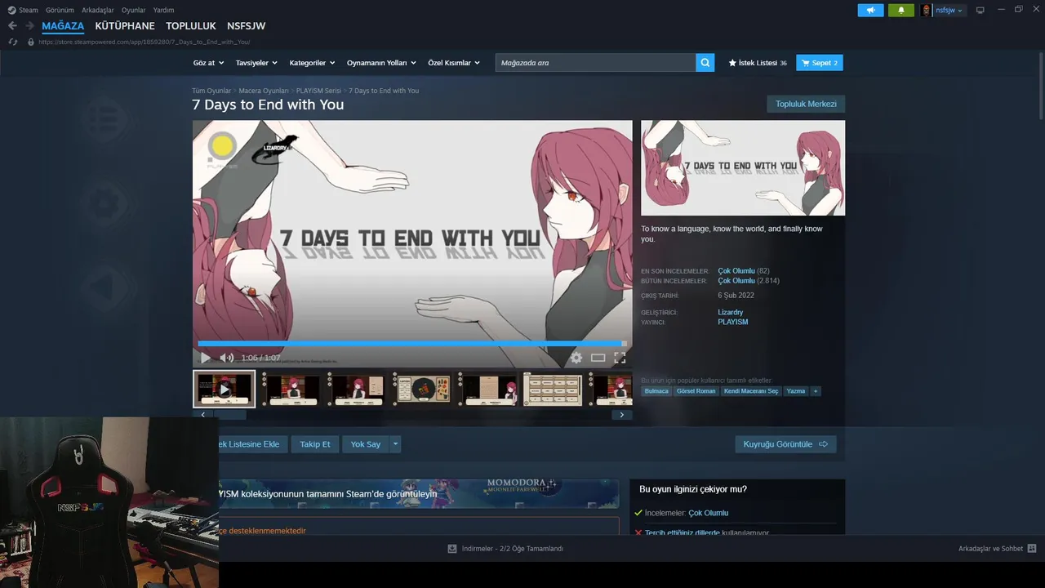Open the Yardım menu
1045x588 pixels.
click(x=163, y=10)
